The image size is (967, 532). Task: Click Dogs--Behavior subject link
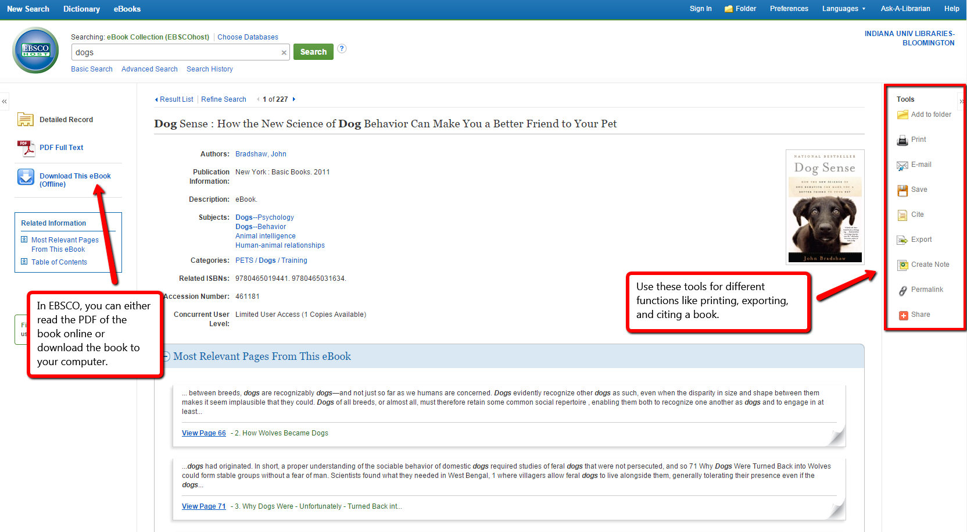click(260, 227)
